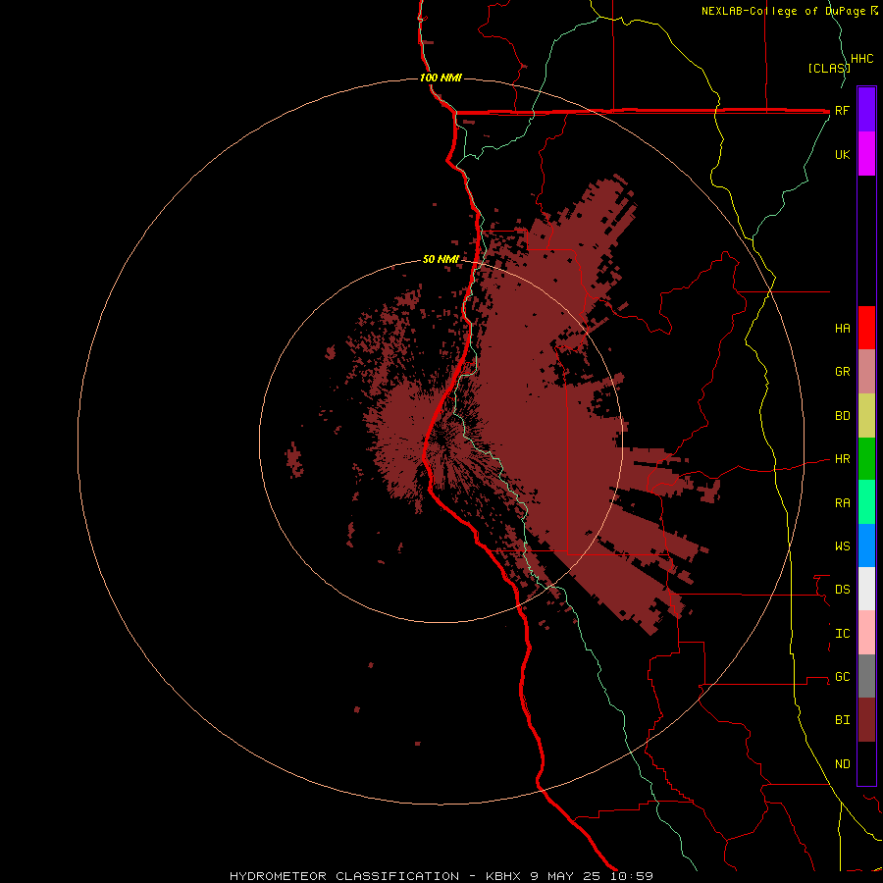Click the NEXLAB-College of DuPage text
The height and width of the screenshot is (883, 883).
click(783, 11)
